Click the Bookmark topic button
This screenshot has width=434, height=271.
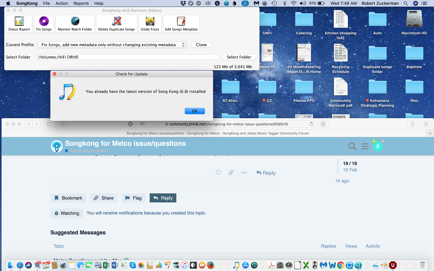click(x=68, y=198)
